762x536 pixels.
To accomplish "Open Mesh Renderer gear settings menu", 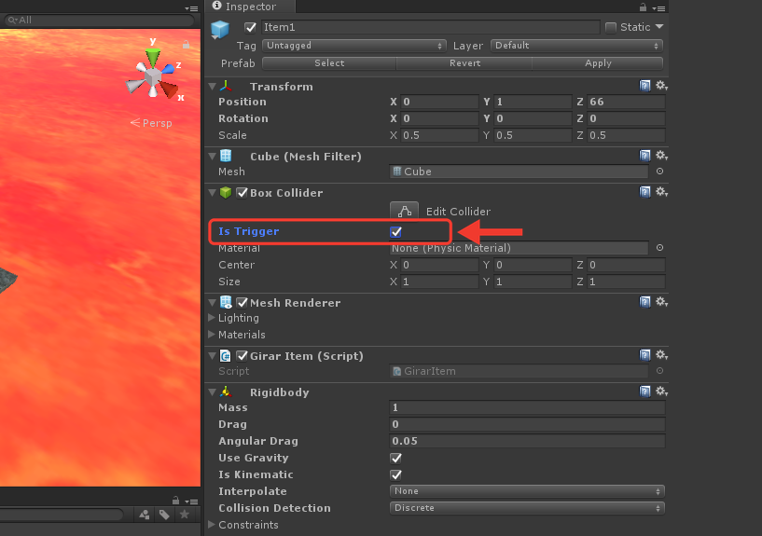I will (x=661, y=302).
